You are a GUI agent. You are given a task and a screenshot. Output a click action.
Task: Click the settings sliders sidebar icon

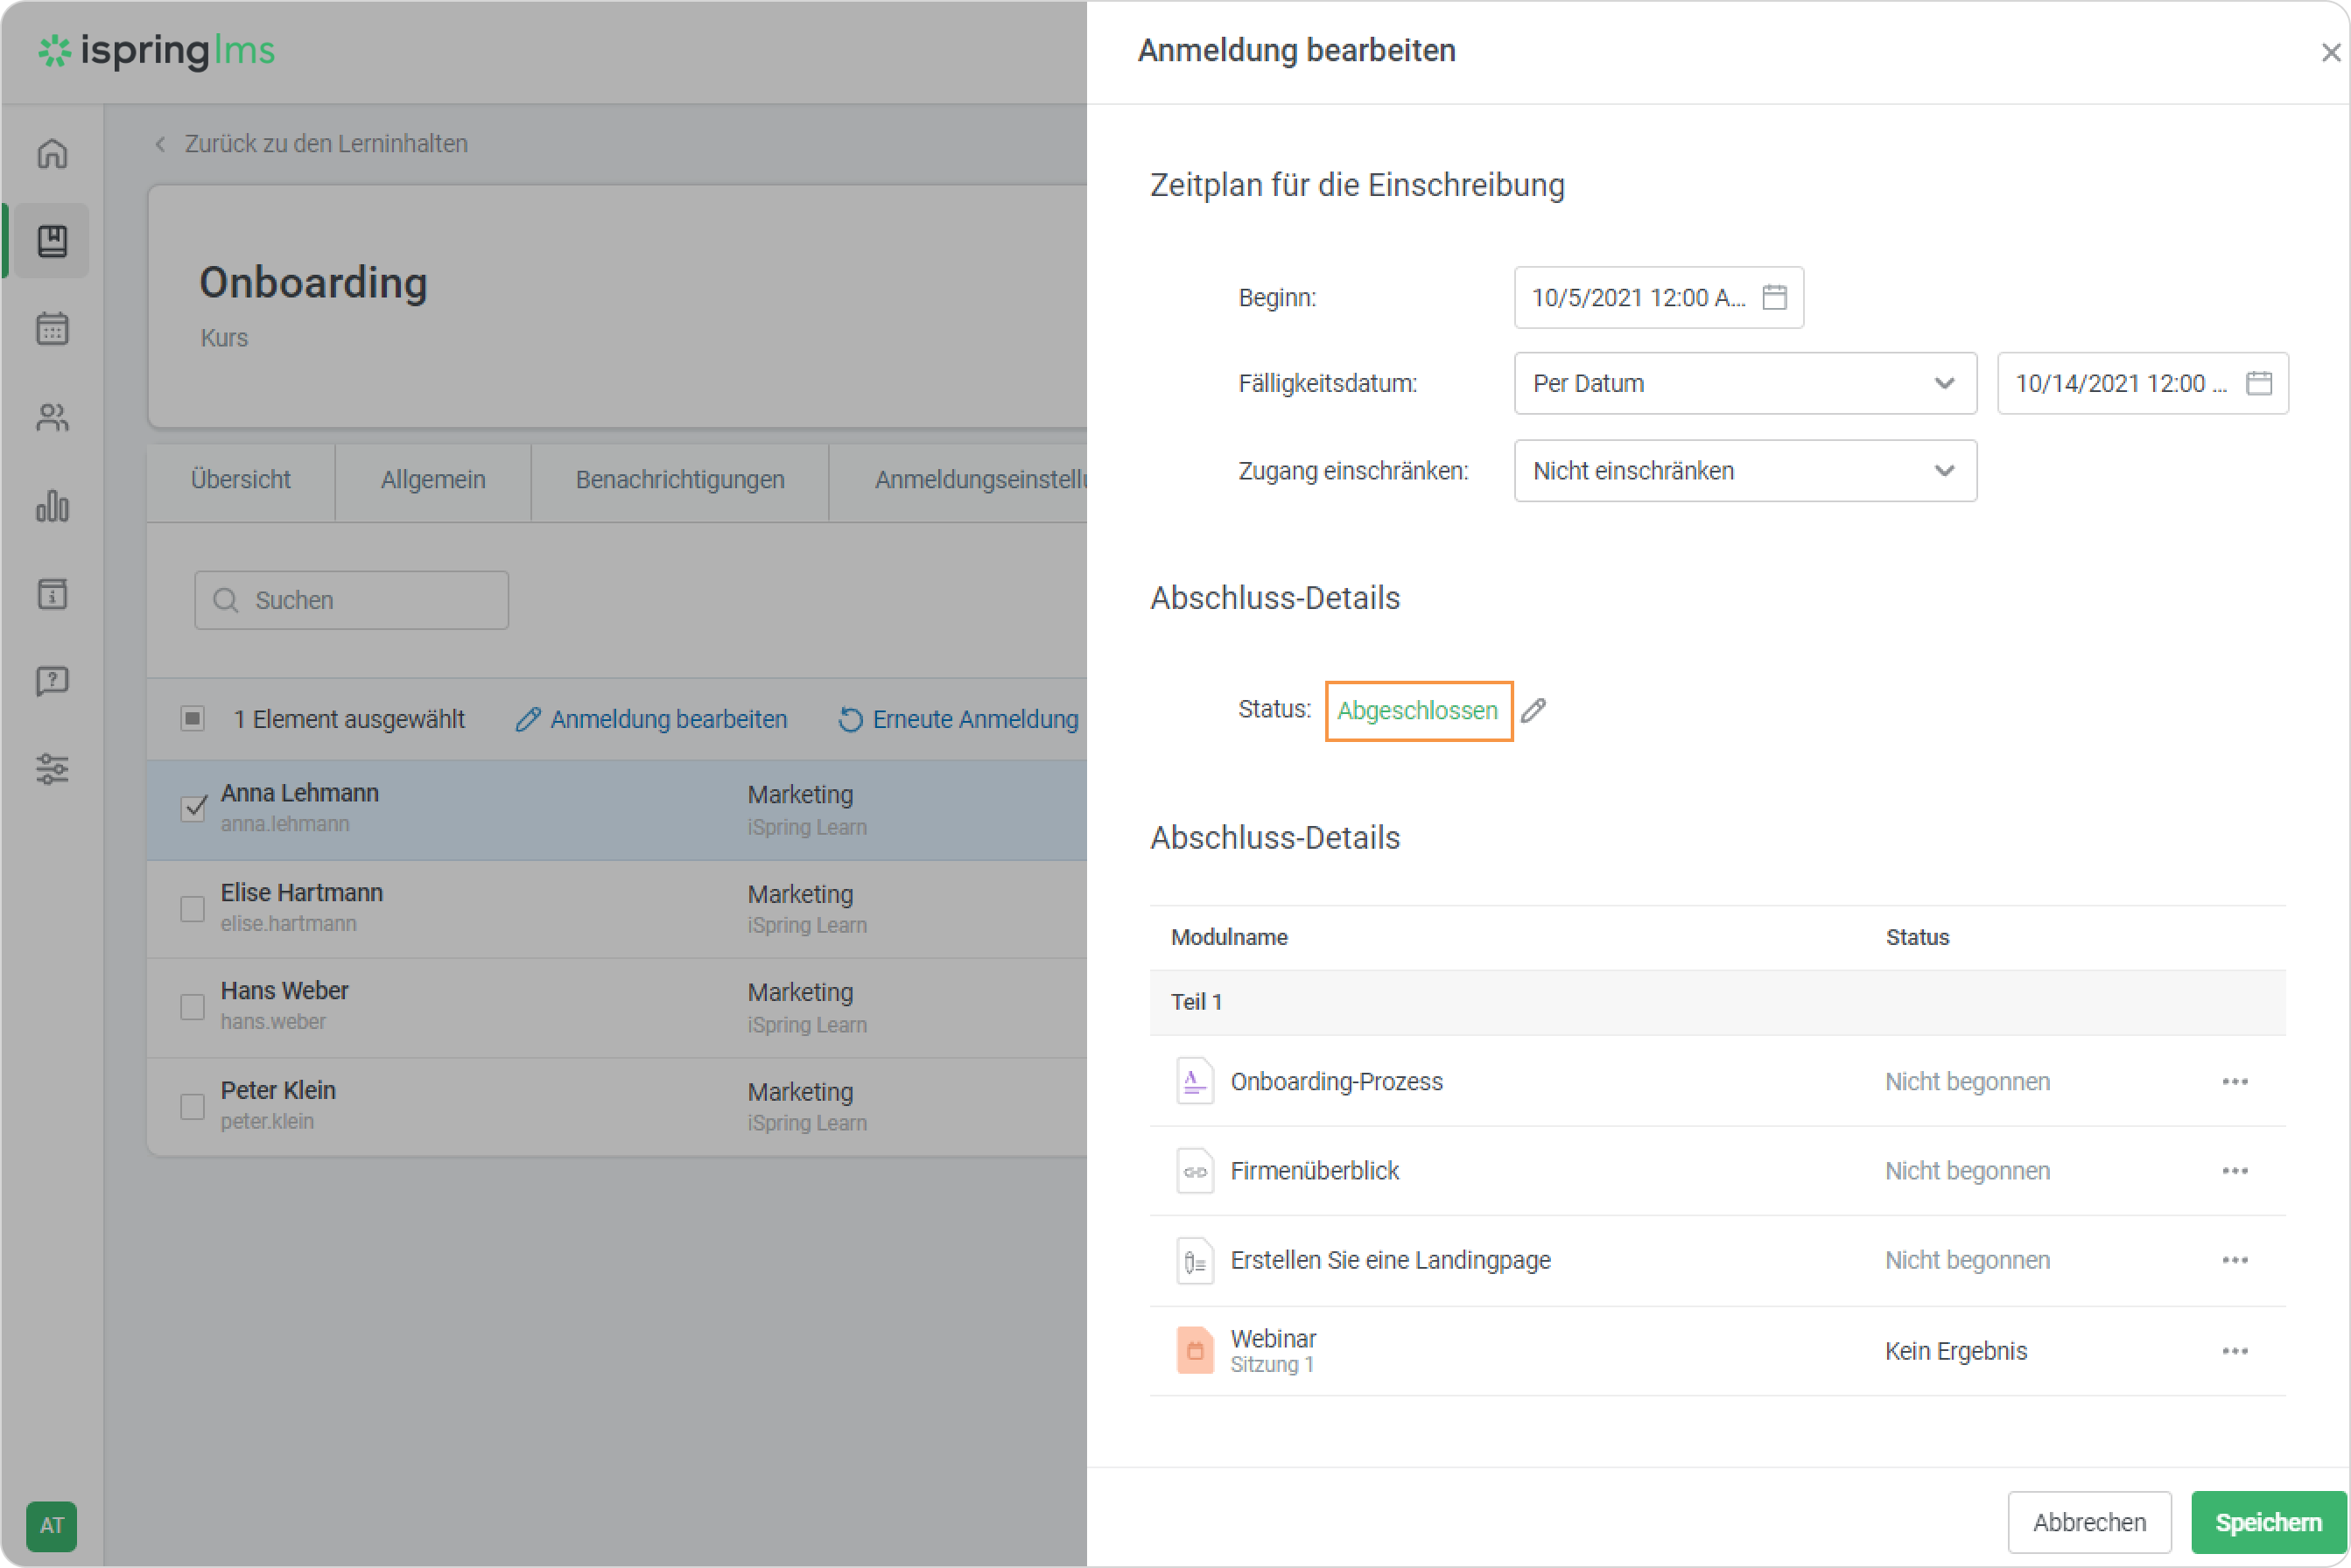52,769
